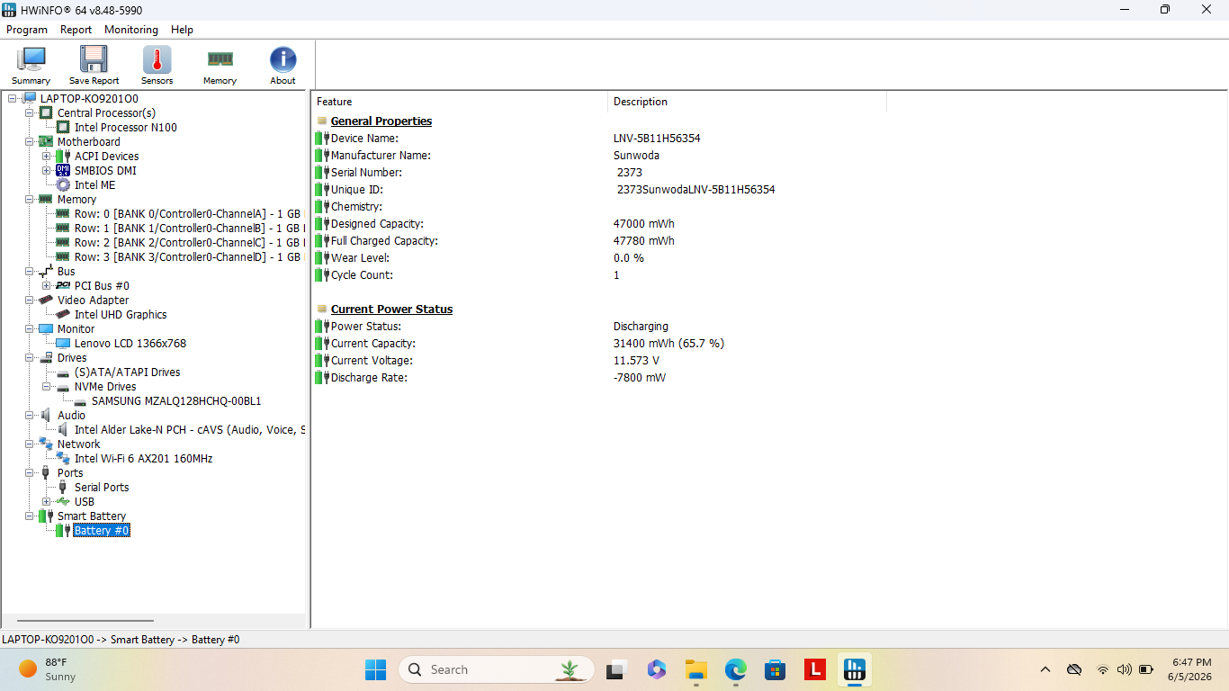The image size is (1229, 691).
Task: Show hidden icons tray chevron
Action: [x=1045, y=669]
